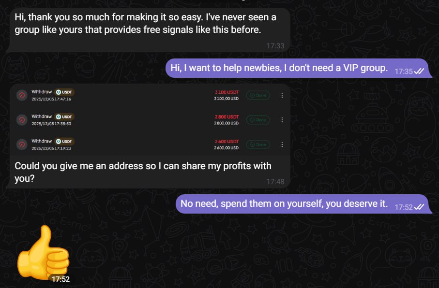The image size is (439, 288).
Task: Click the large thumbs up emoji
Action: (x=43, y=253)
